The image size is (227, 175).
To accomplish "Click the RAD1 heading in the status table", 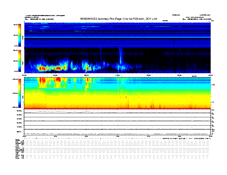I will click(x=17, y=147).
